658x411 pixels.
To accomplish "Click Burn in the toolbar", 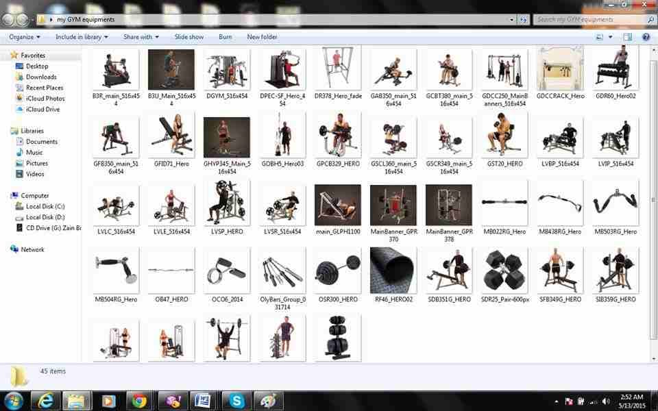I will [225, 37].
